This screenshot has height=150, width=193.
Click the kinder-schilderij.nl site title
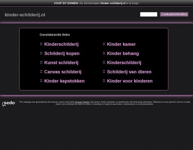point(25,15)
